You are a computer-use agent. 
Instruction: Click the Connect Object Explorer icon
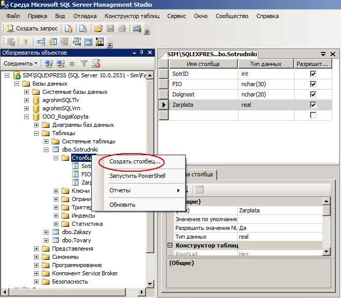[48, 64]
